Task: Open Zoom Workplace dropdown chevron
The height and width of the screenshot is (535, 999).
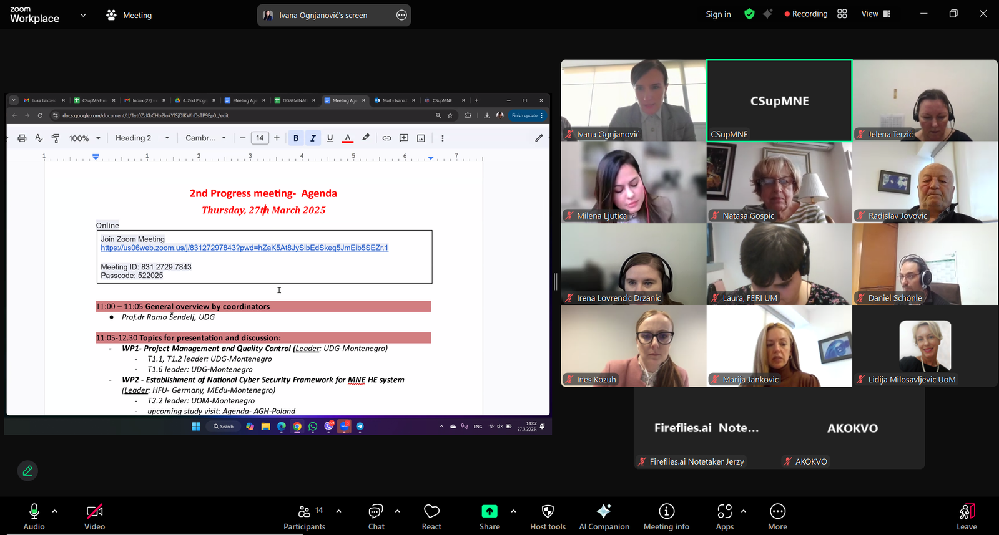Action: point(83,15)
